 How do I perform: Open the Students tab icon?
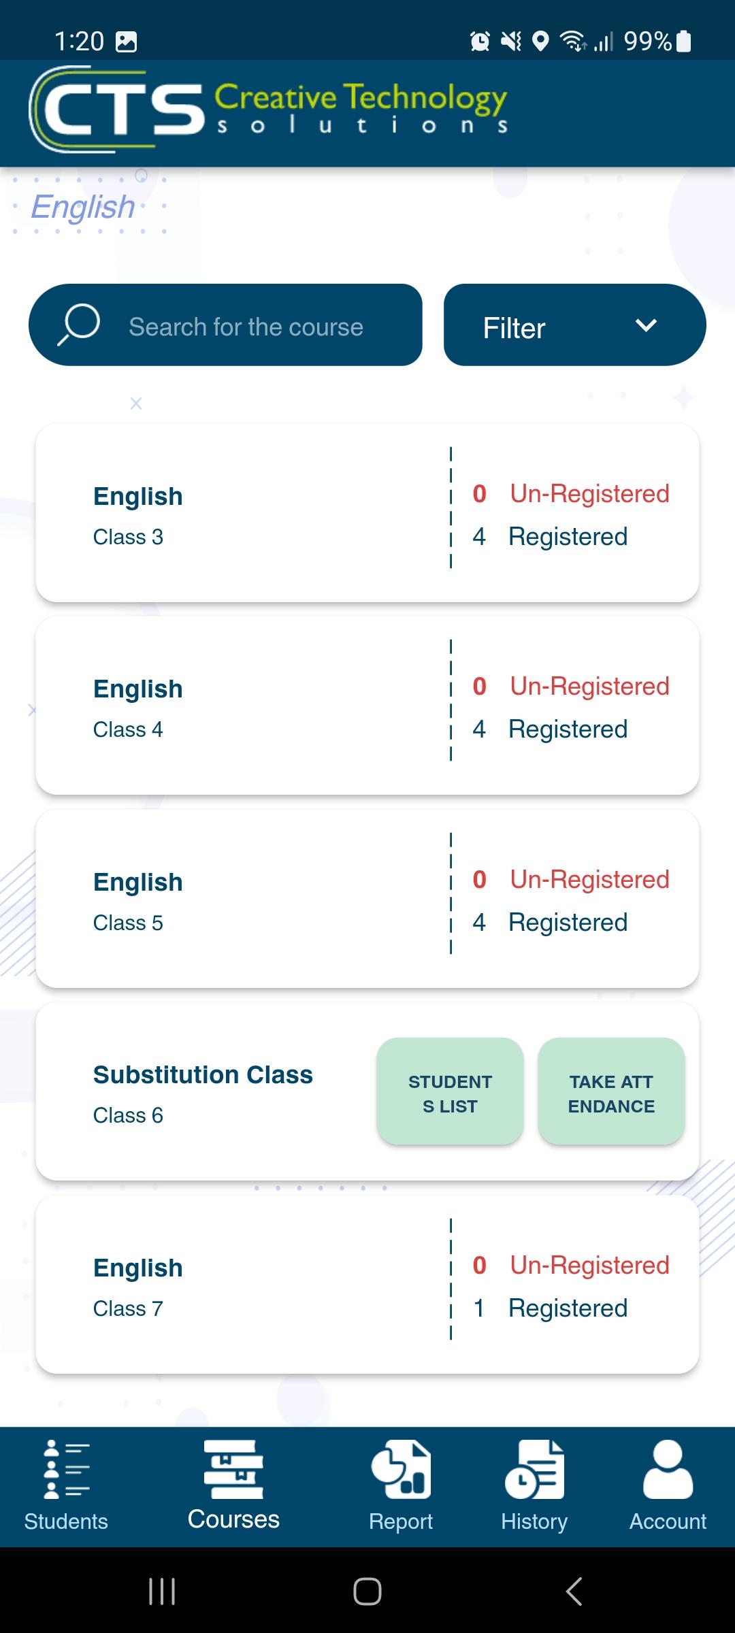click(66, 1469)
